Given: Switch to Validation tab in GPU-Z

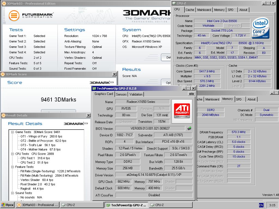Looking at the screenshot, I should click(136, 94).
